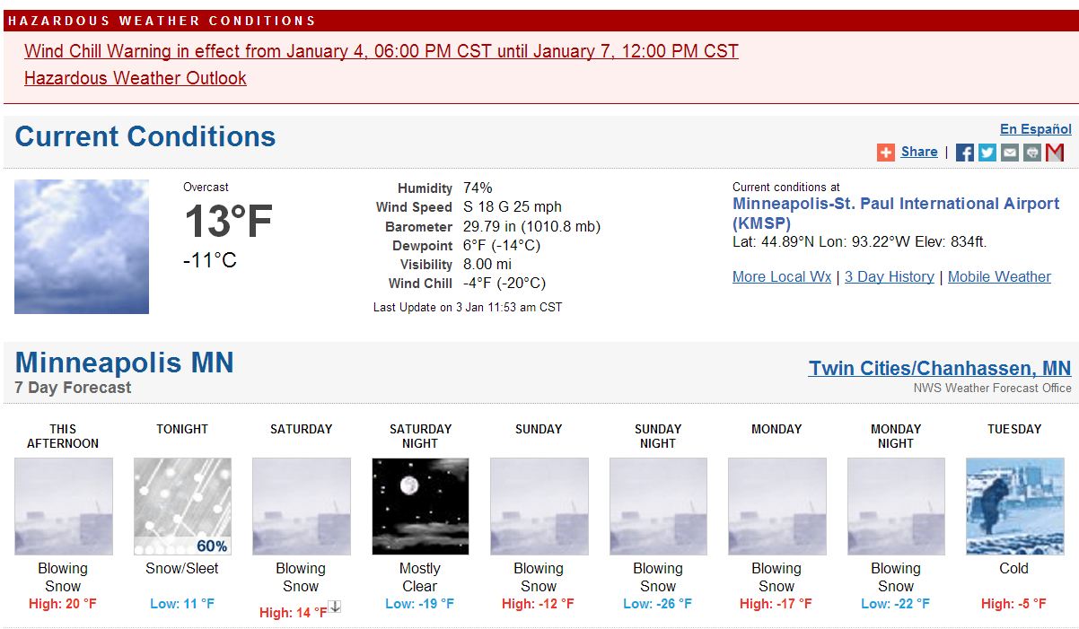Open the More Local Wx link
This screenshot has height=629, width=1079.
782,276
